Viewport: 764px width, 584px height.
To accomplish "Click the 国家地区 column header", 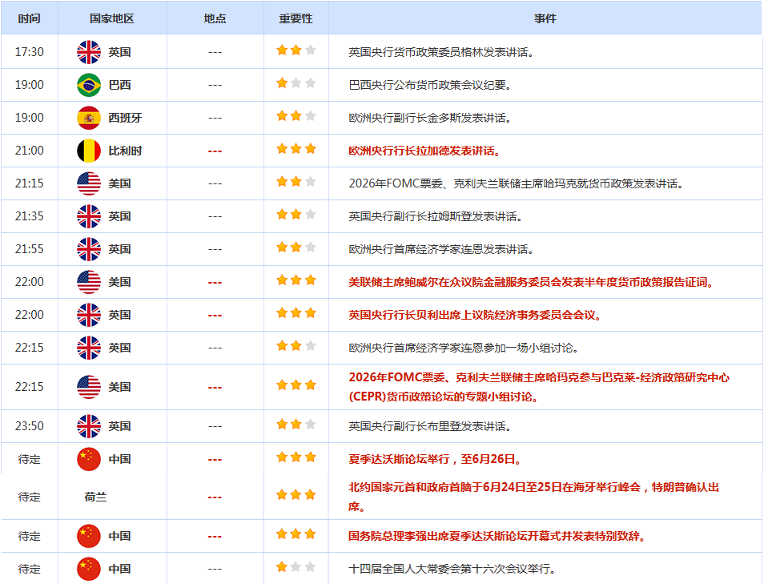I will coord(111,18).
